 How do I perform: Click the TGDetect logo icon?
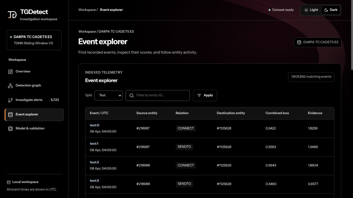[12, 15]
